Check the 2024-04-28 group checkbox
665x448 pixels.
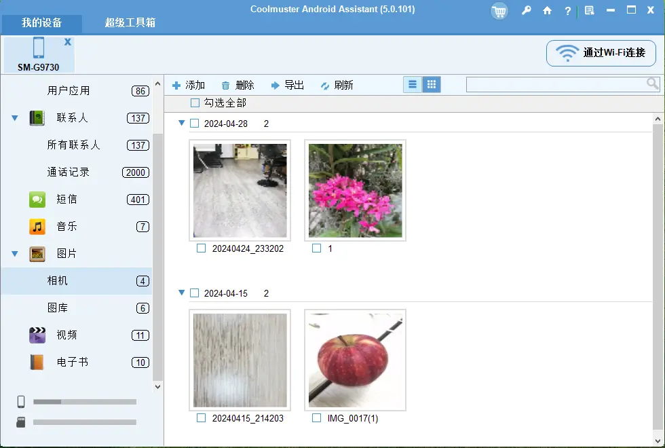pyautogui.click(x=194, y=124)
